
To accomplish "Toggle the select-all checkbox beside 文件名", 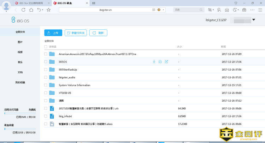I will coord(46,47).
